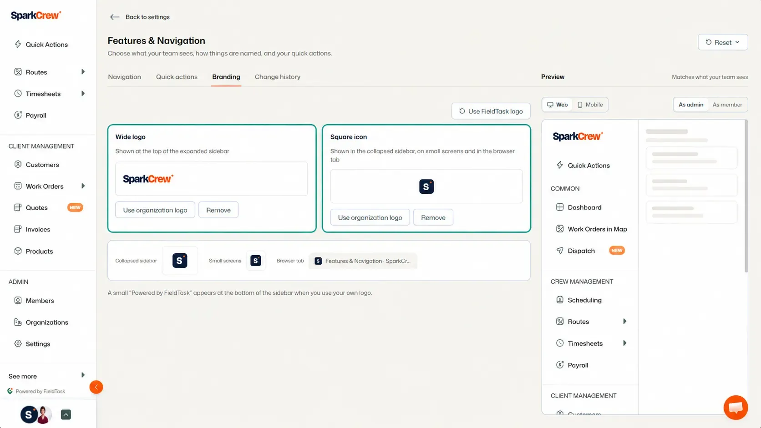Click Use FieldTask logo button

(x=491, y=111)
